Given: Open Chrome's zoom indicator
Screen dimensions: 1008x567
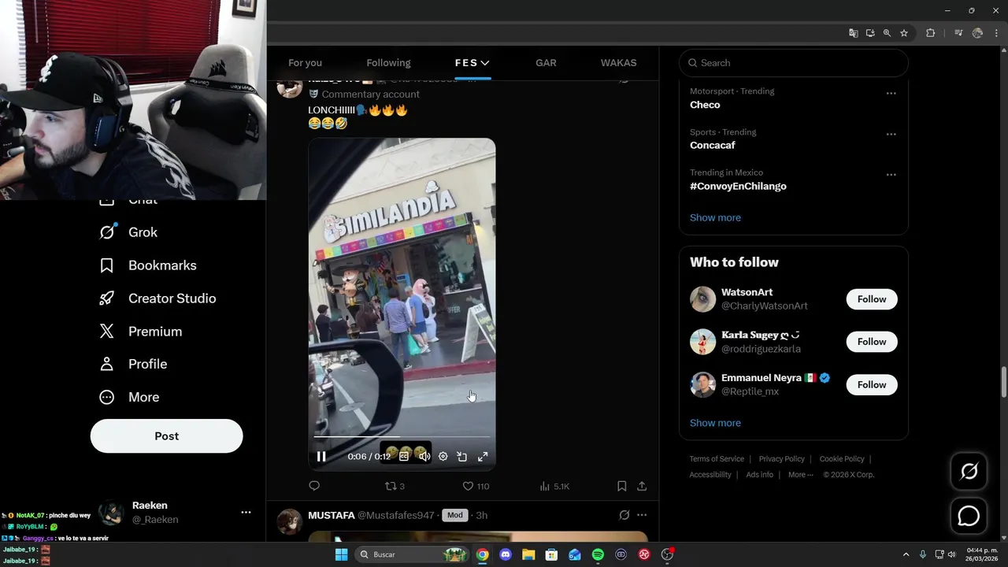Looking at the screenshot, I should [887, 33].
